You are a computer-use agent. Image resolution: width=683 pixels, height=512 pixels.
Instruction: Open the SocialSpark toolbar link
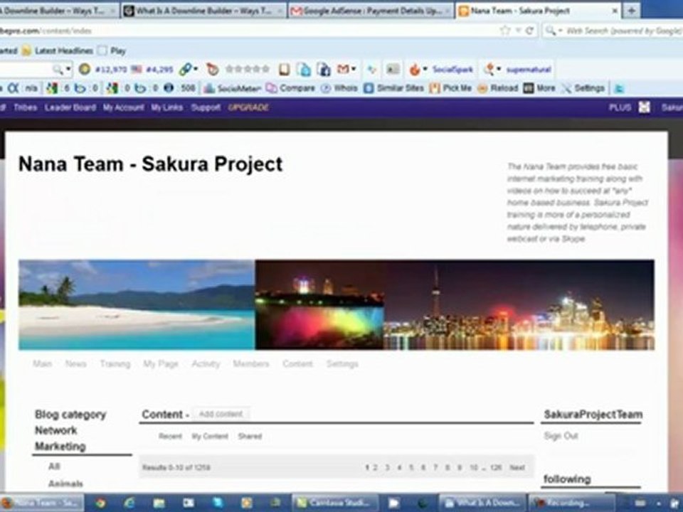[452, 69]
